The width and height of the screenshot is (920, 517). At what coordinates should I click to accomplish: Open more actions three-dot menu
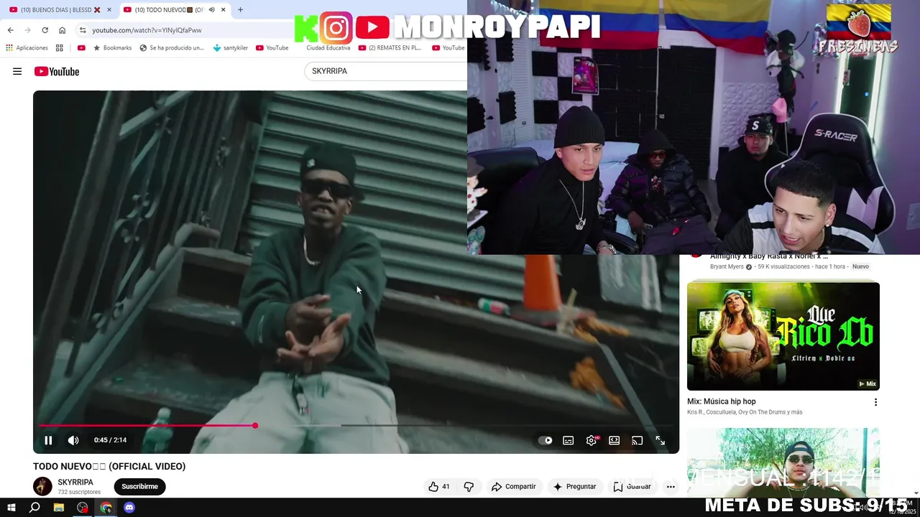click(x=671, y=486)
